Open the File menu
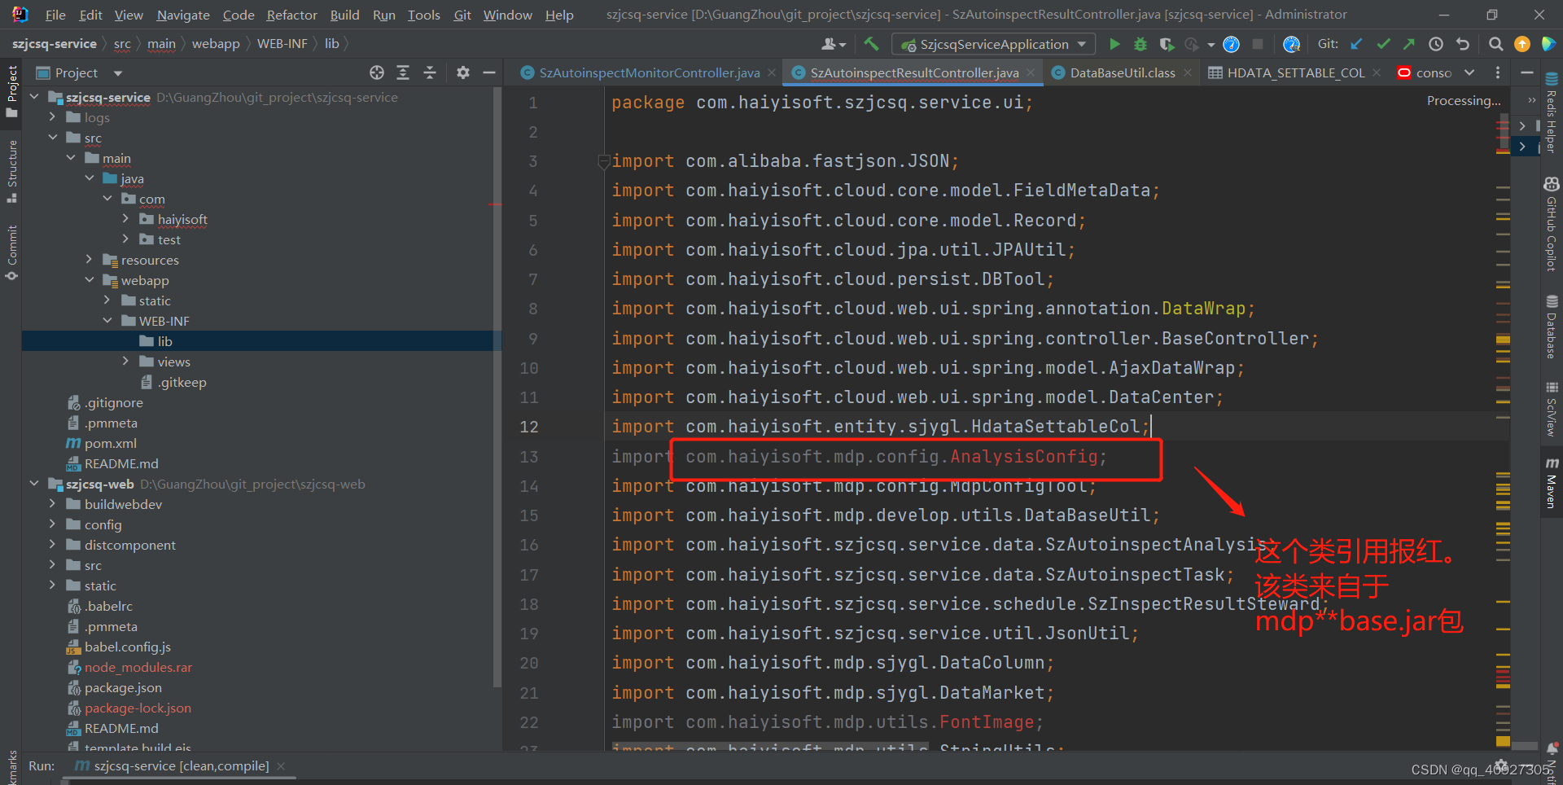 coord(55,15)
